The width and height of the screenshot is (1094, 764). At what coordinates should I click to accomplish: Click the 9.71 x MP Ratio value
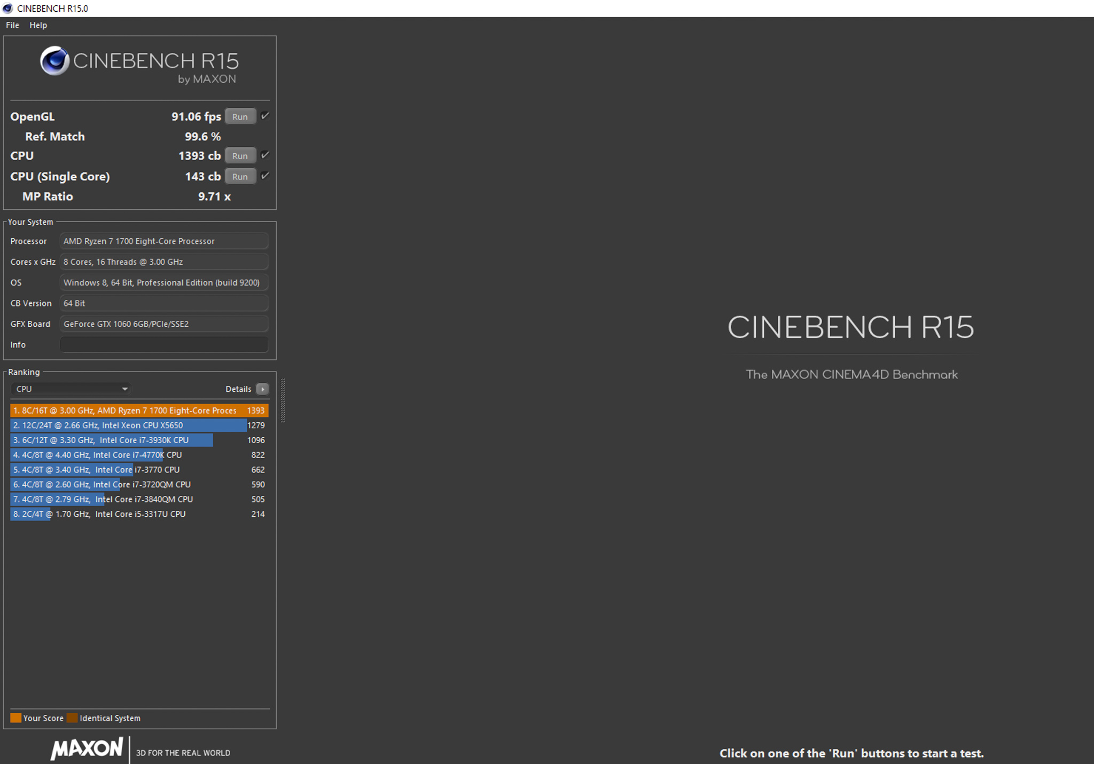pos(214,196)
